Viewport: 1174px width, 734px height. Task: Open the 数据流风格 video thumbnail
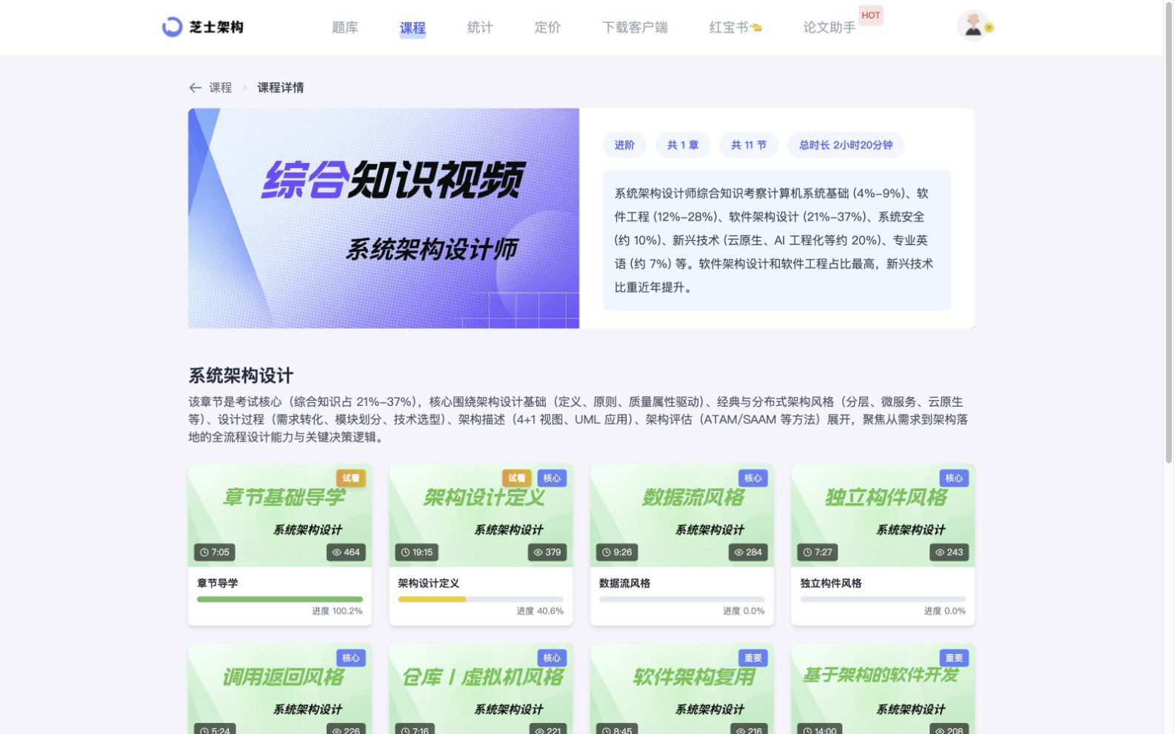tap(681, 516)
